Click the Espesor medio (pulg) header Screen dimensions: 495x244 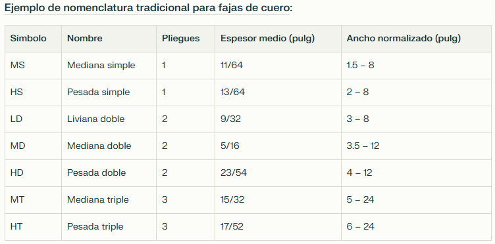click(x=278, y=39)
